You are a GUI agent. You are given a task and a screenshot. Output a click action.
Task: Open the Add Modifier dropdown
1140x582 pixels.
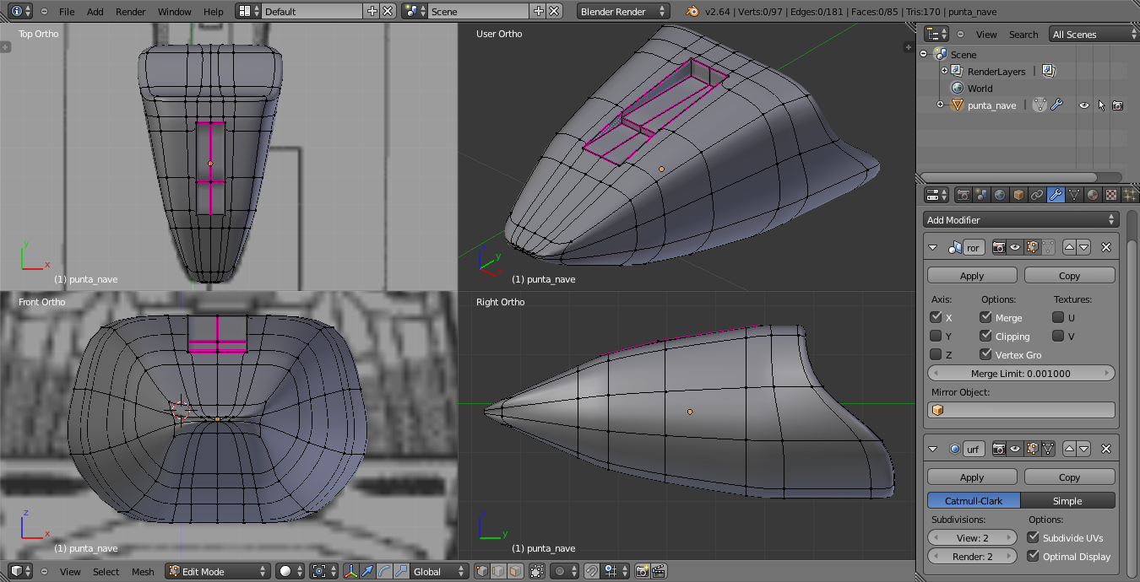(x=1021, y=219)
